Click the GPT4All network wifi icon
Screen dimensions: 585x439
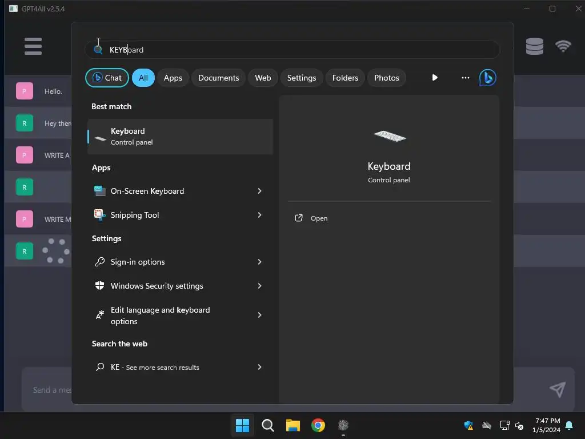pos(563,46)
